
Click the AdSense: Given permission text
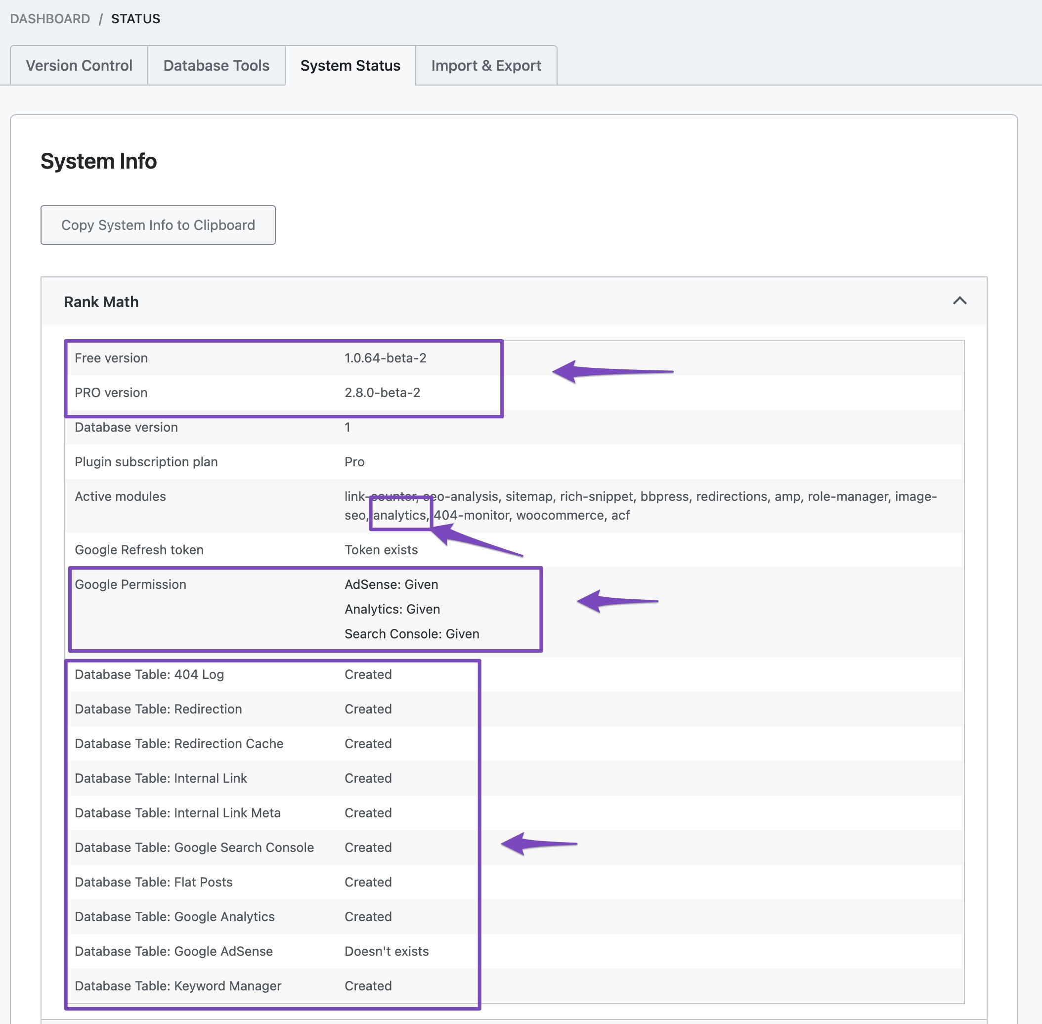[x=391, y=584]
